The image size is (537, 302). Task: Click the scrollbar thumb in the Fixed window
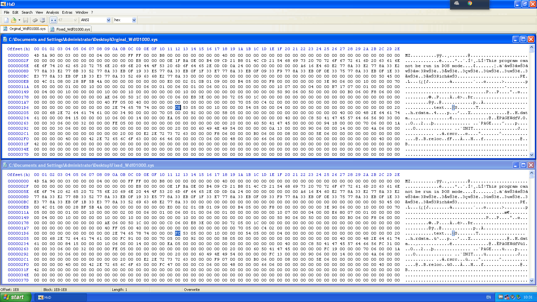531,177
